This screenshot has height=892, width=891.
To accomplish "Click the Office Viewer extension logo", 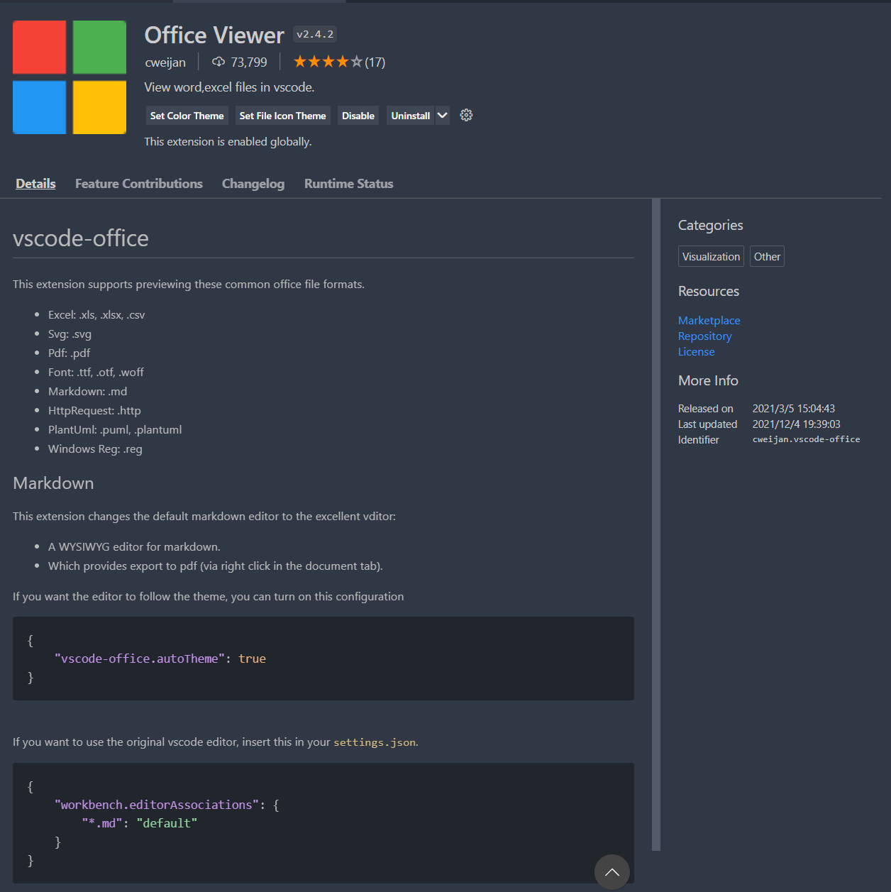I will (x=70, y=77).
